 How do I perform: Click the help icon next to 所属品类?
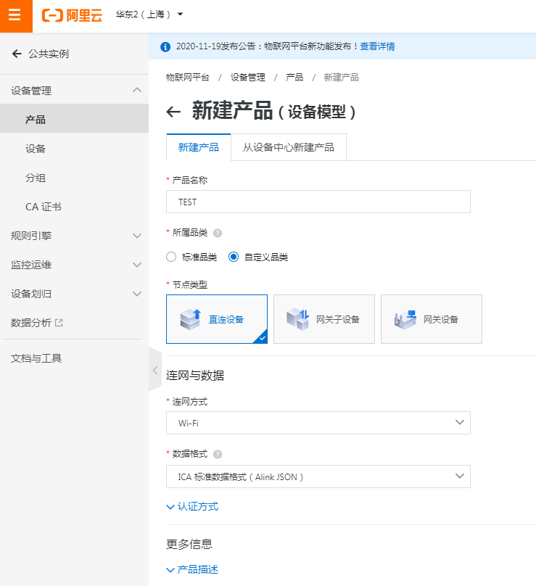click(x=217, y=234)
